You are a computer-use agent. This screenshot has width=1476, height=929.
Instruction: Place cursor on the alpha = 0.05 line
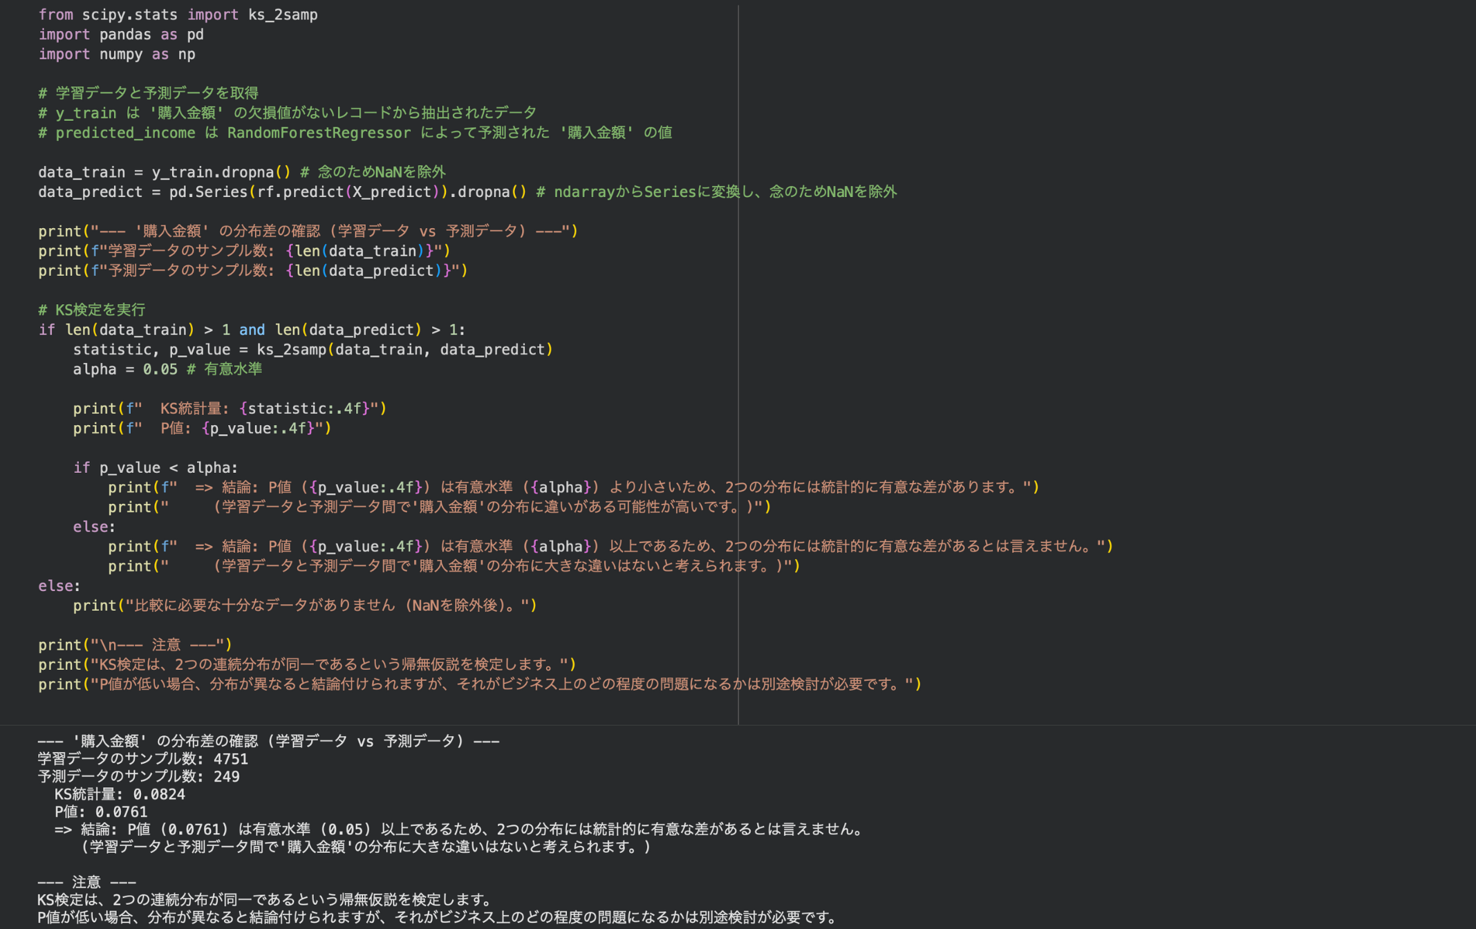click(x=124, y=368)
